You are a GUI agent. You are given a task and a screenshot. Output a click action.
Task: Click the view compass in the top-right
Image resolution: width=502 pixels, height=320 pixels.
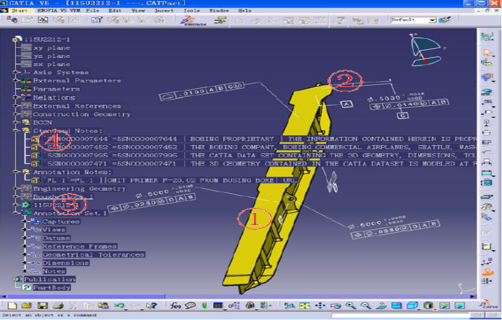point(424,49)
